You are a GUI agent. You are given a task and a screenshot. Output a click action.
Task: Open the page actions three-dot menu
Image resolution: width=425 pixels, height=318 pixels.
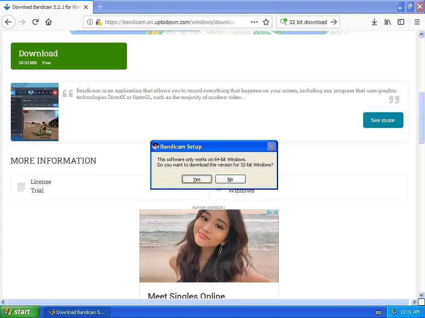[254, 22]
